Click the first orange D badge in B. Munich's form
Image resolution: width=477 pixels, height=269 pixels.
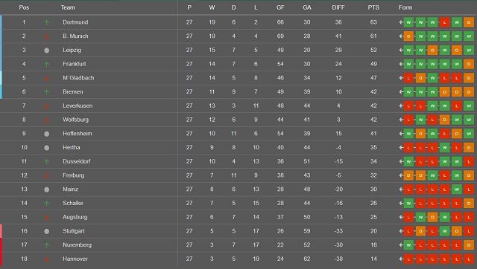pos(408,36)
